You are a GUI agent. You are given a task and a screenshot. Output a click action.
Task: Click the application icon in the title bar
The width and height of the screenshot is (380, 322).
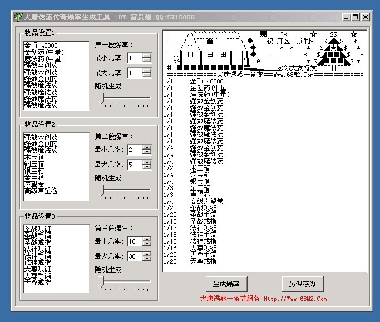17,17
